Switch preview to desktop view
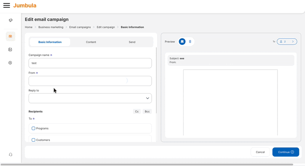The image size is (305, 166). tap(182, 41)
